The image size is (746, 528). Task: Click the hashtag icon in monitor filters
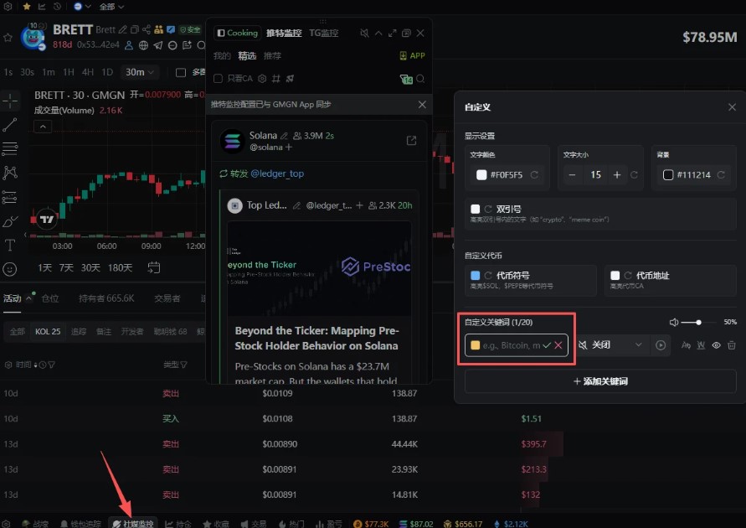tap(276, 79)
